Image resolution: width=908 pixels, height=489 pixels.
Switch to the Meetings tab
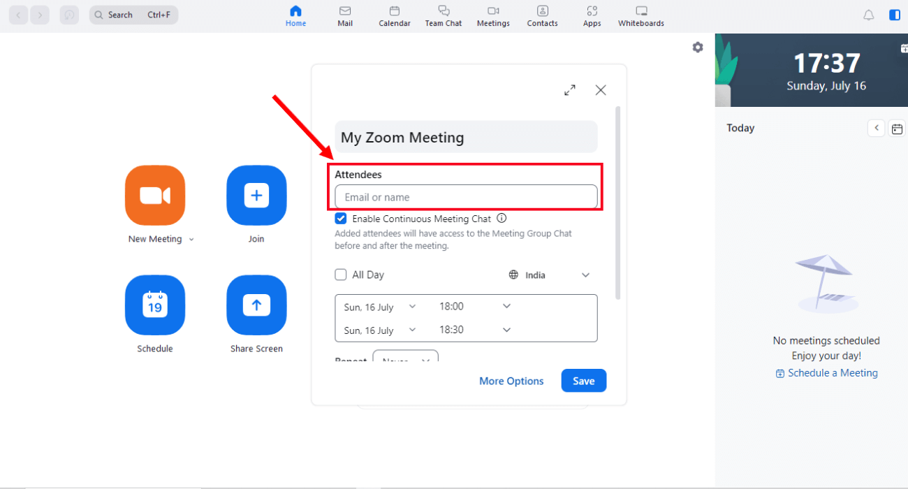point(493,16)
